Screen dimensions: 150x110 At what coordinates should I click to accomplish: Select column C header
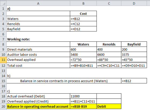click(x=109, y=3)
